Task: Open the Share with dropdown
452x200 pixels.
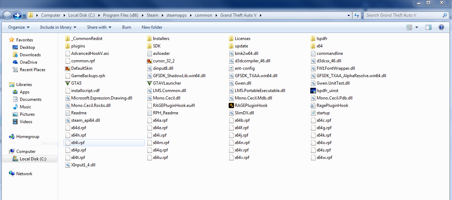Action: coord(99,27)
